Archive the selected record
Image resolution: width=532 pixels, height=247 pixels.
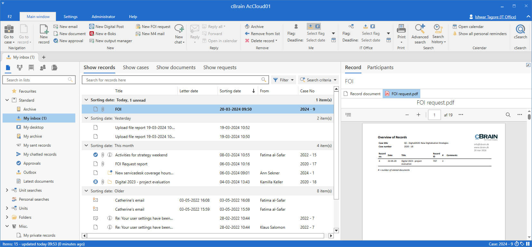[x=254, y=27]
